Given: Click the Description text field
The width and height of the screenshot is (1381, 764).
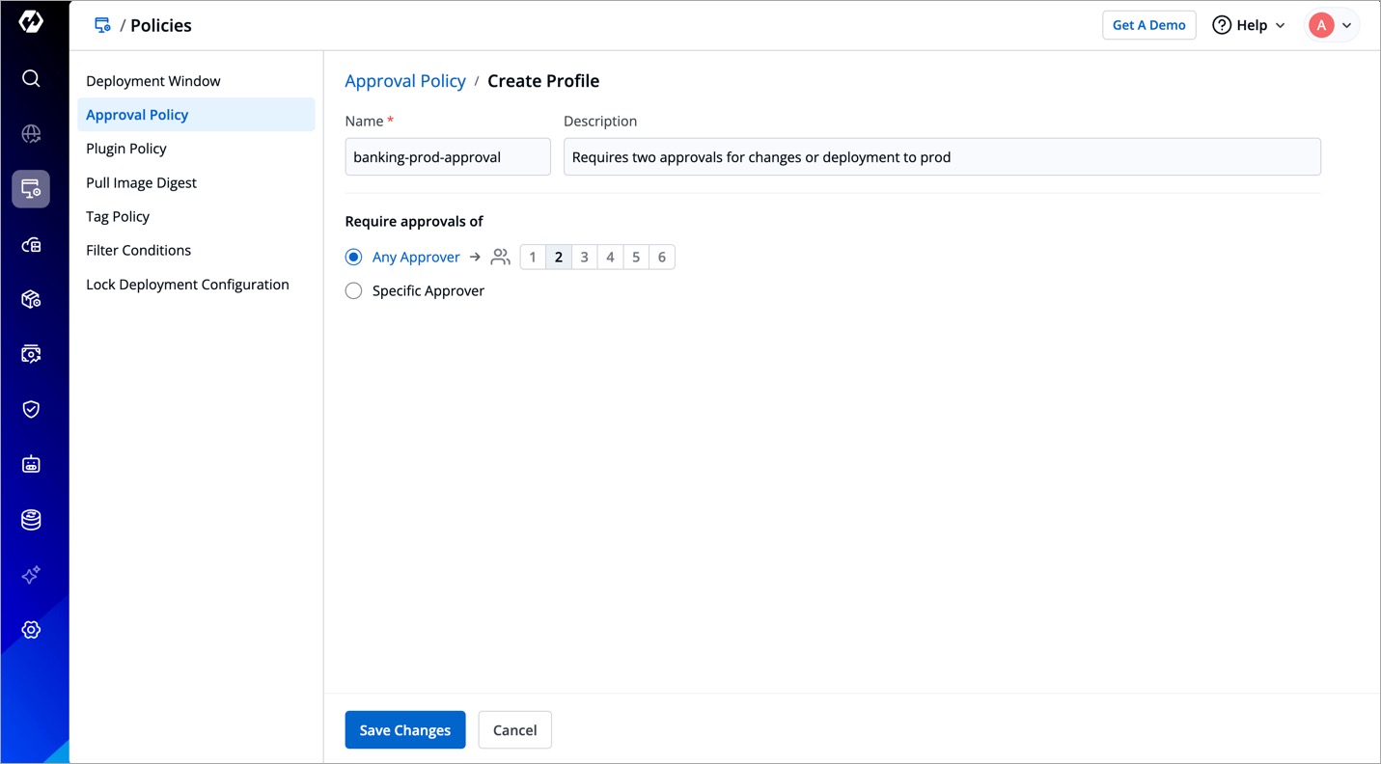Looking at the screenshot, I should point(941,157).
